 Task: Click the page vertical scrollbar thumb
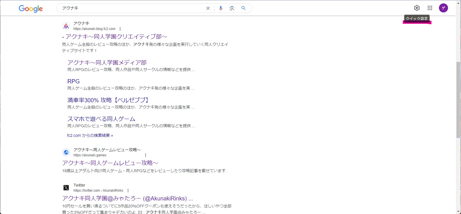tap(458, 100)
